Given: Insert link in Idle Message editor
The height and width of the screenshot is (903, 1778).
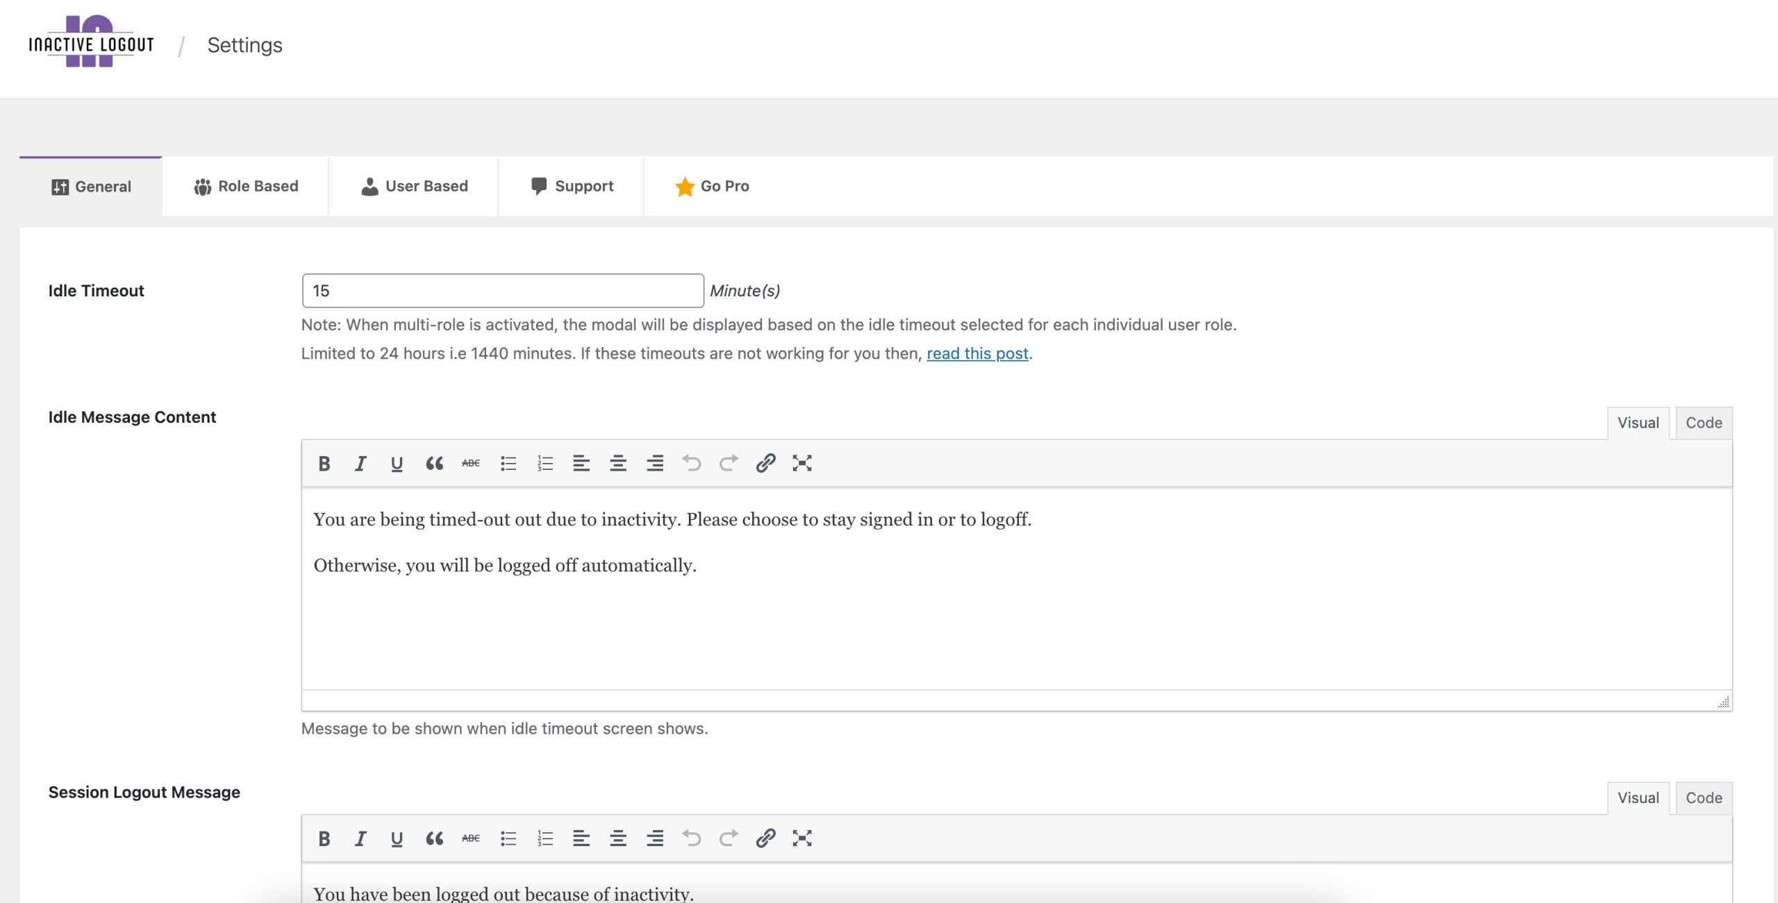Looking at the screenshot, I should (765, 464).
